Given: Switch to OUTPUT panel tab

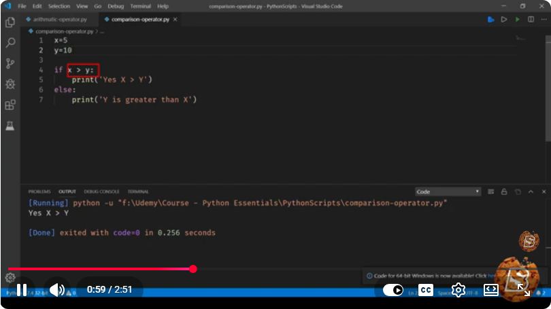Looking at the screenshot, I should click(67, 192).
